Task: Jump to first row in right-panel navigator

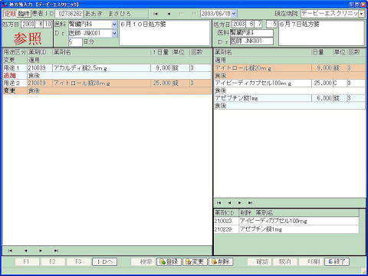Action: point(219,202)
